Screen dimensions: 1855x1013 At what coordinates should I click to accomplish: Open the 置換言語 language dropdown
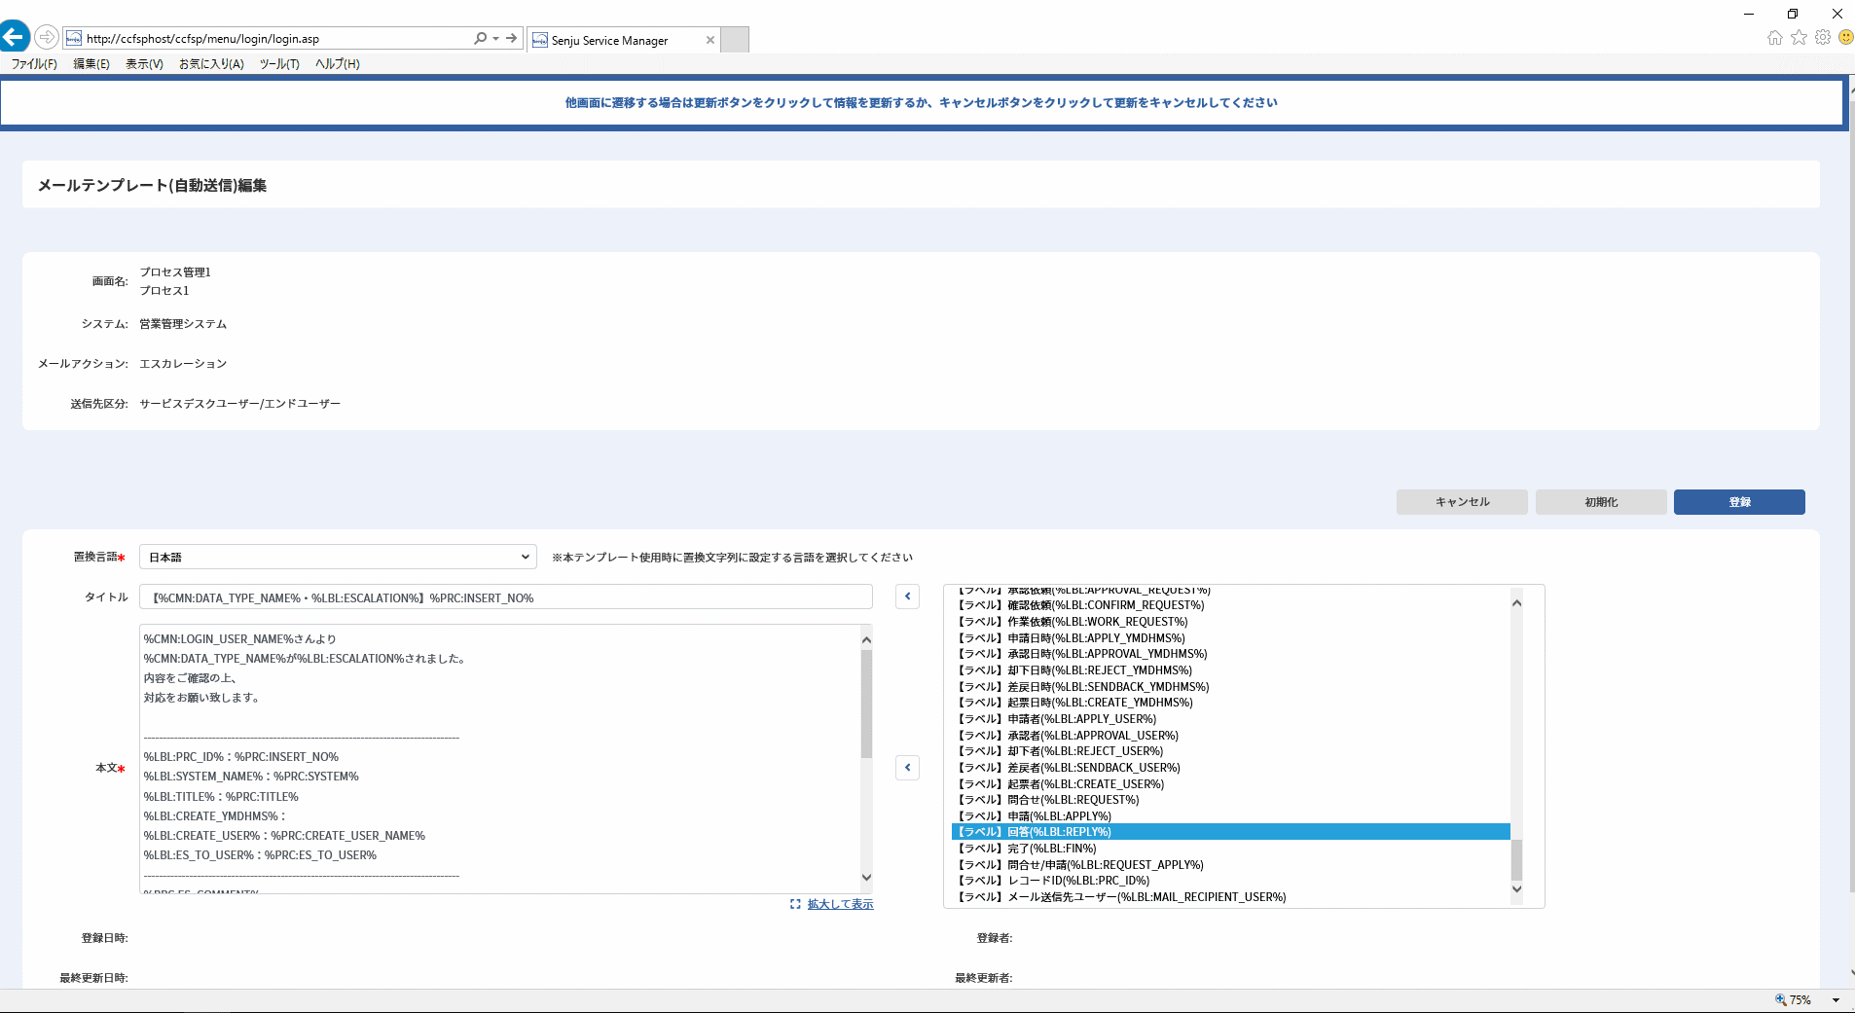click(x=338, y=557)
